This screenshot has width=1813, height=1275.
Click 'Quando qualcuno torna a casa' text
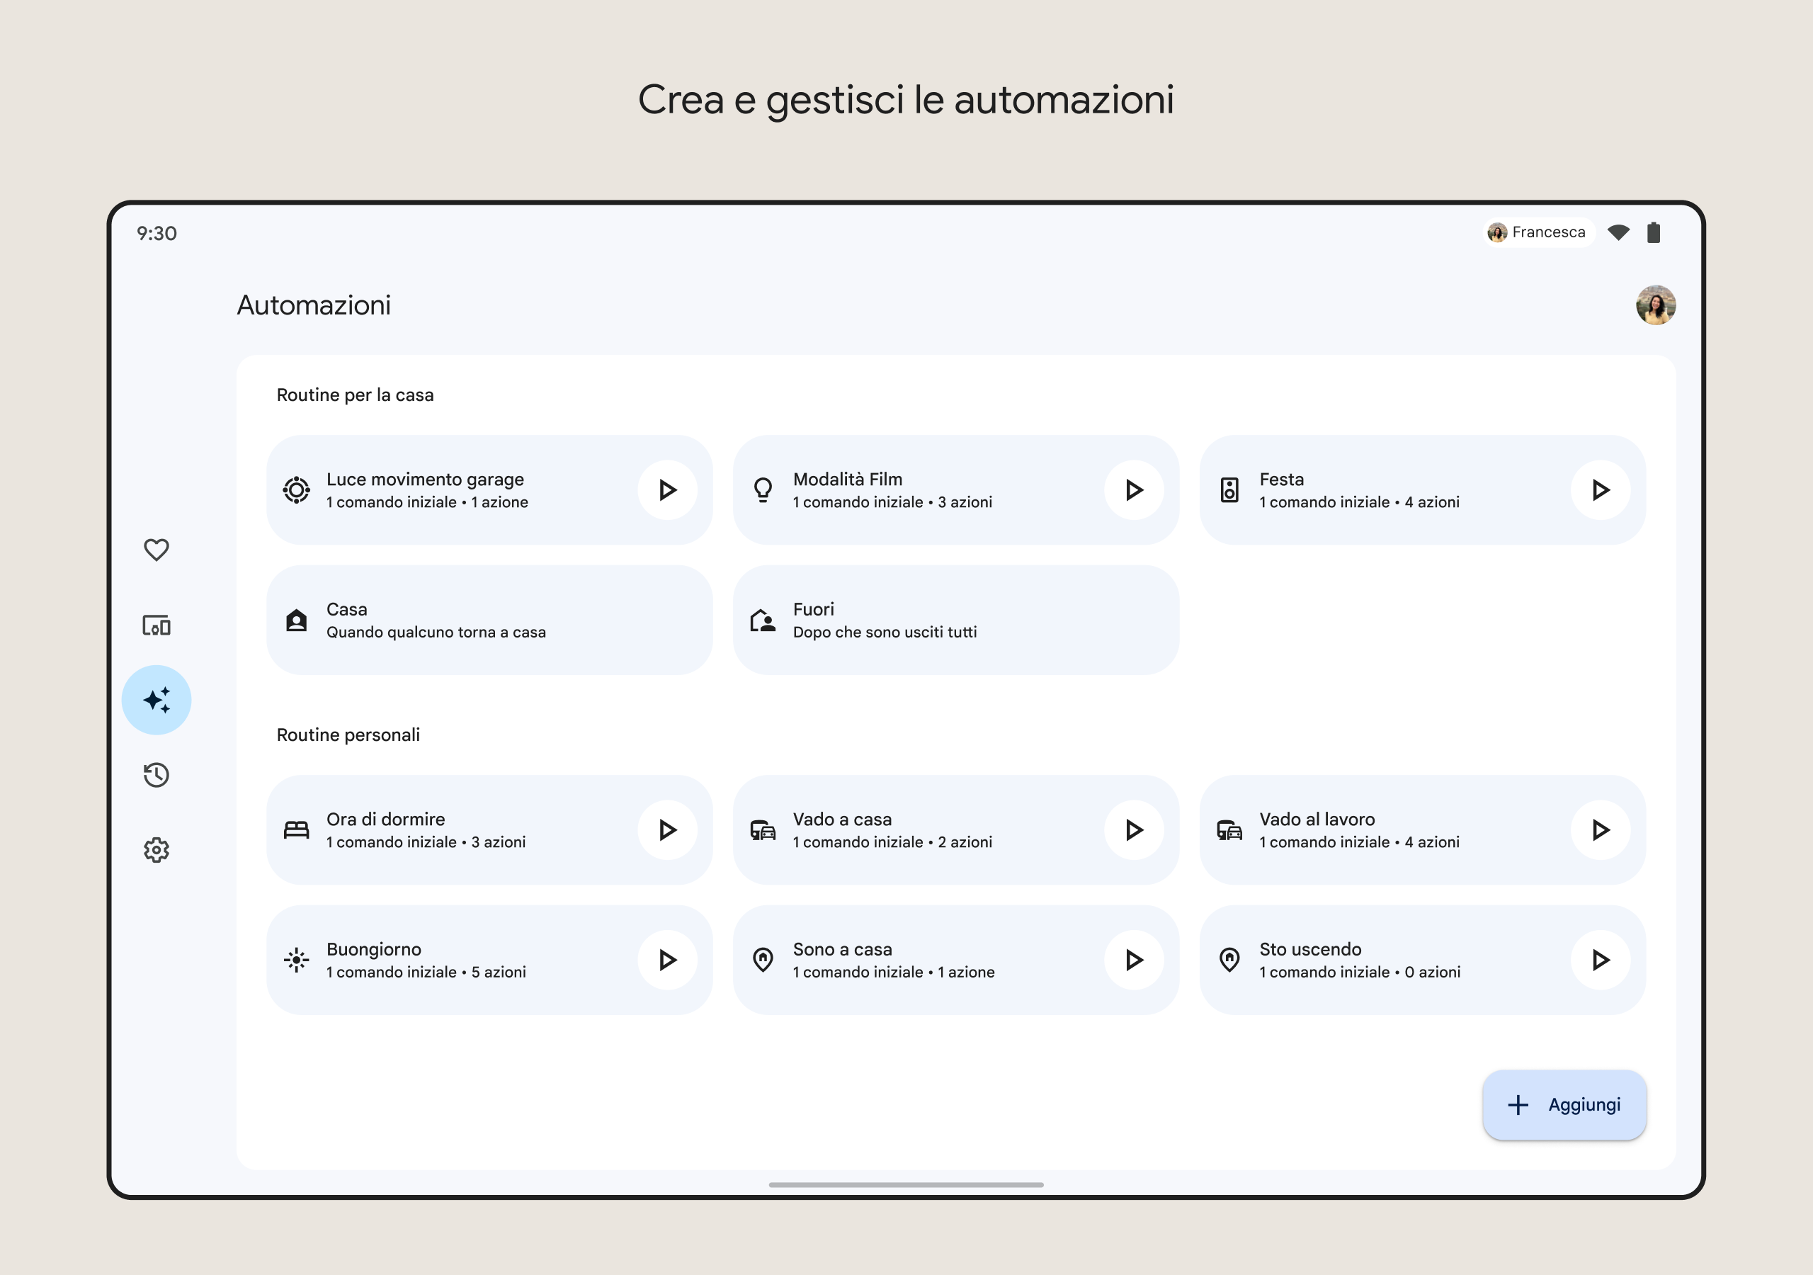coord(436,632)
